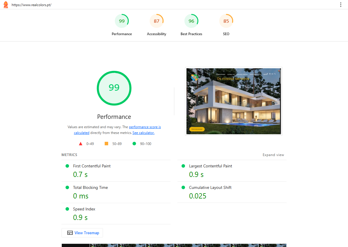Jump to SEO category gauge 85
The width and height of the screenshot is (348, 247).
226,25
